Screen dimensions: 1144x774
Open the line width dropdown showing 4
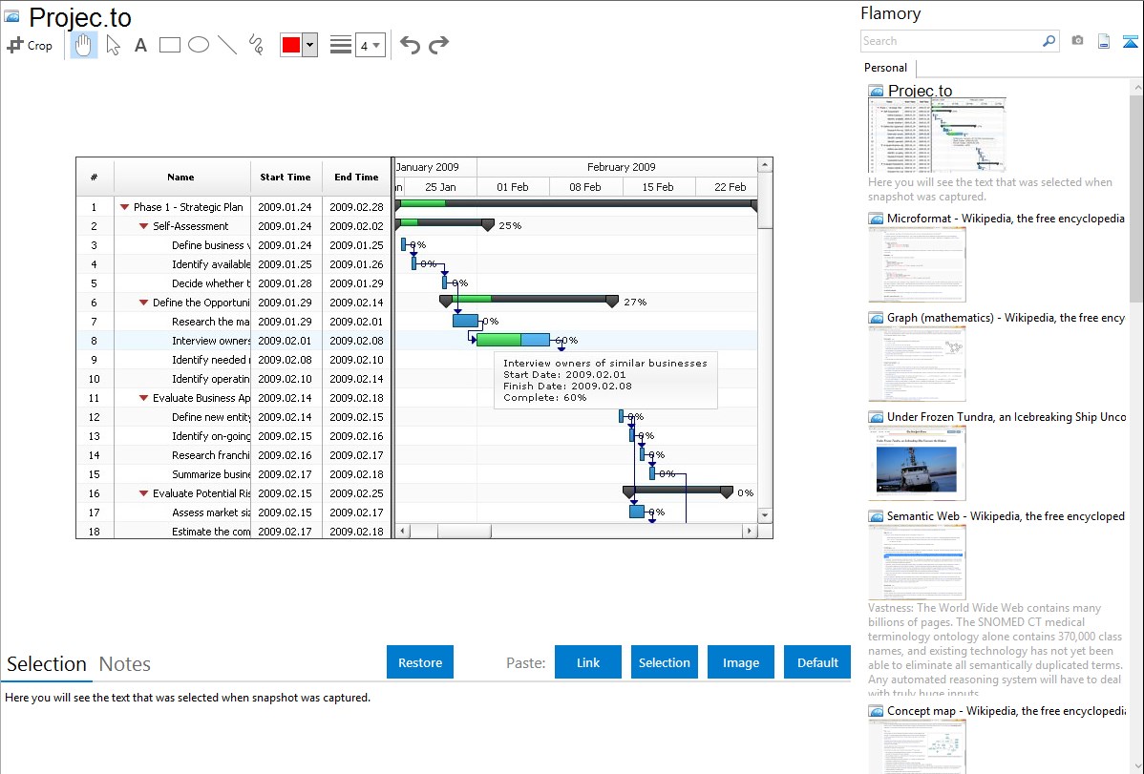tap(370, 45)
